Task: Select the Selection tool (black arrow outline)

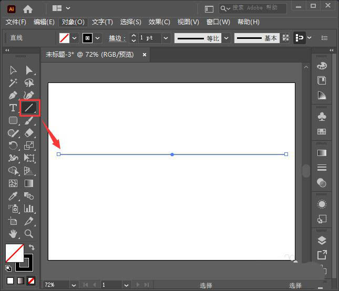Action: coord(13,70)
